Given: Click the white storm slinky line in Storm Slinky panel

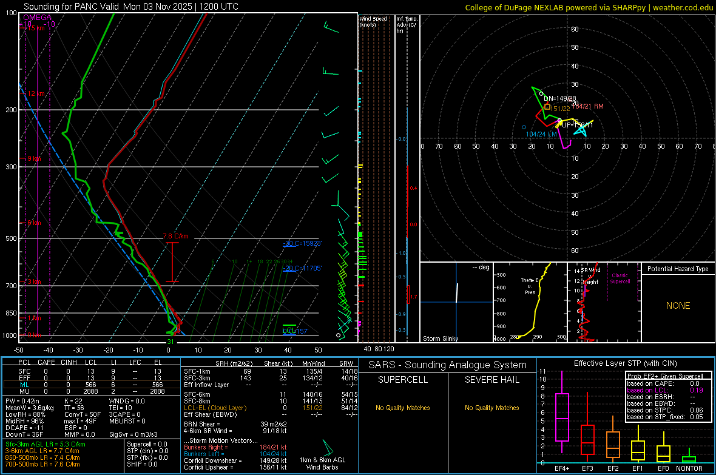Looking at the screenshot, I should tap(457, 293).
